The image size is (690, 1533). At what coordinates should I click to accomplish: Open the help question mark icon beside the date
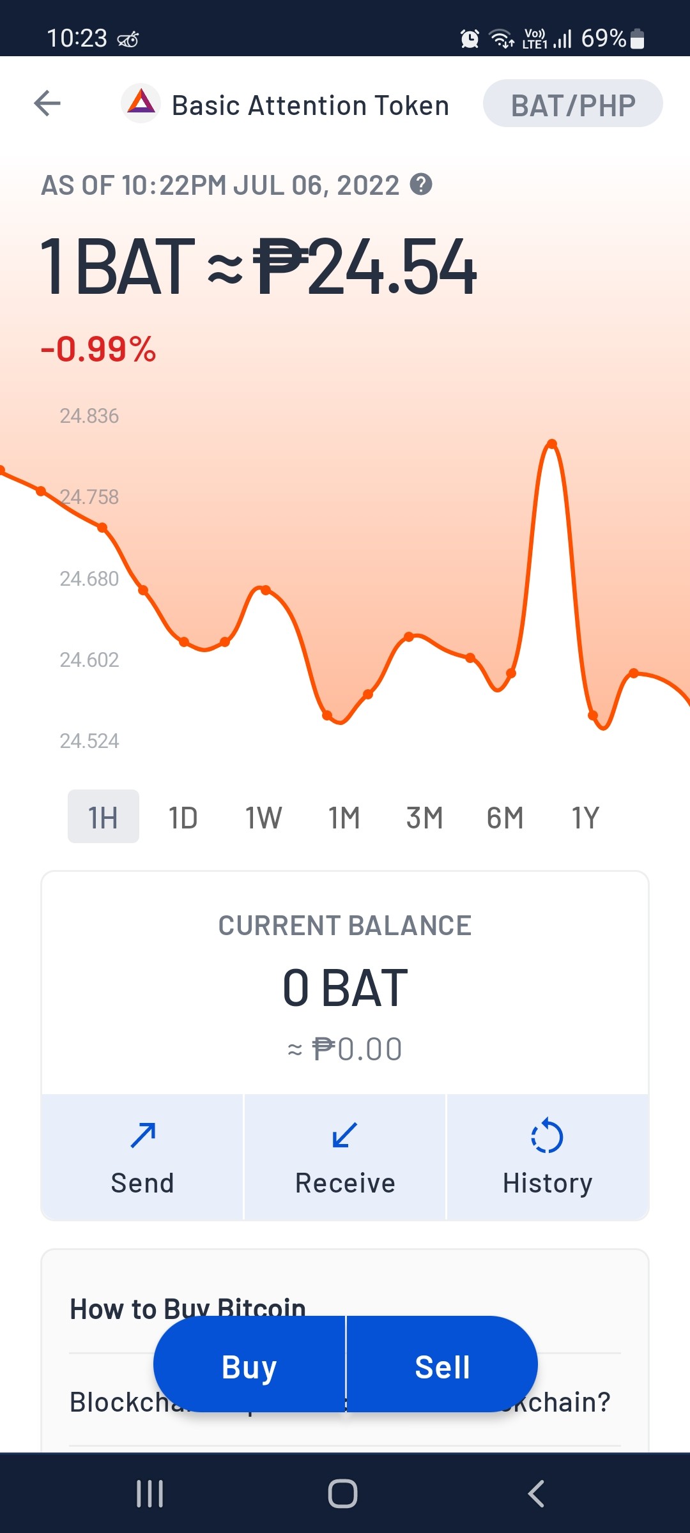[x=421, y=185]
